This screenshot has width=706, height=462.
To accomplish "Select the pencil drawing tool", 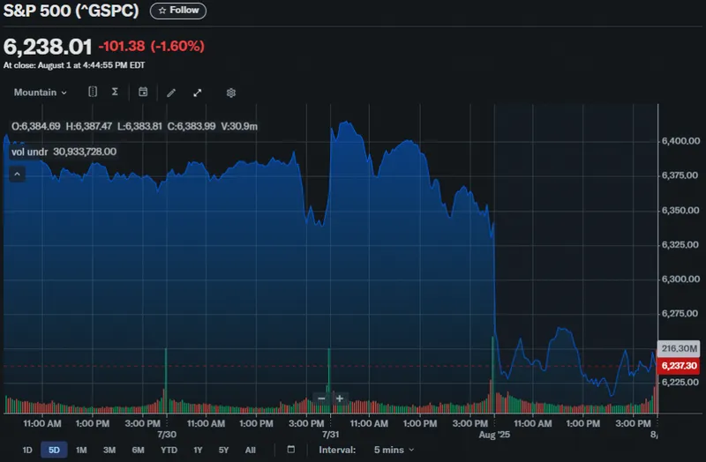I will coord(171,93).
